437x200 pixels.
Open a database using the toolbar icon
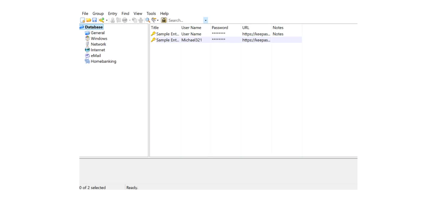click(88, 20)
